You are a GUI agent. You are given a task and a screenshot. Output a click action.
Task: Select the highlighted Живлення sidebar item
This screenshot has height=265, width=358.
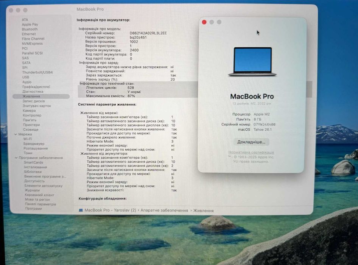tap(41, 97)
